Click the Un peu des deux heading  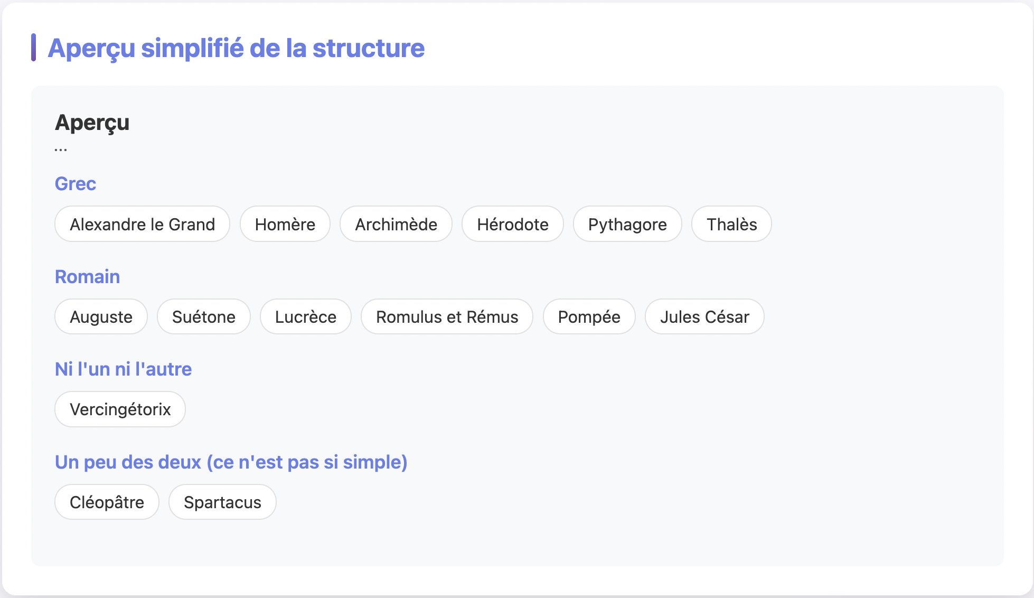pos(231,462)
